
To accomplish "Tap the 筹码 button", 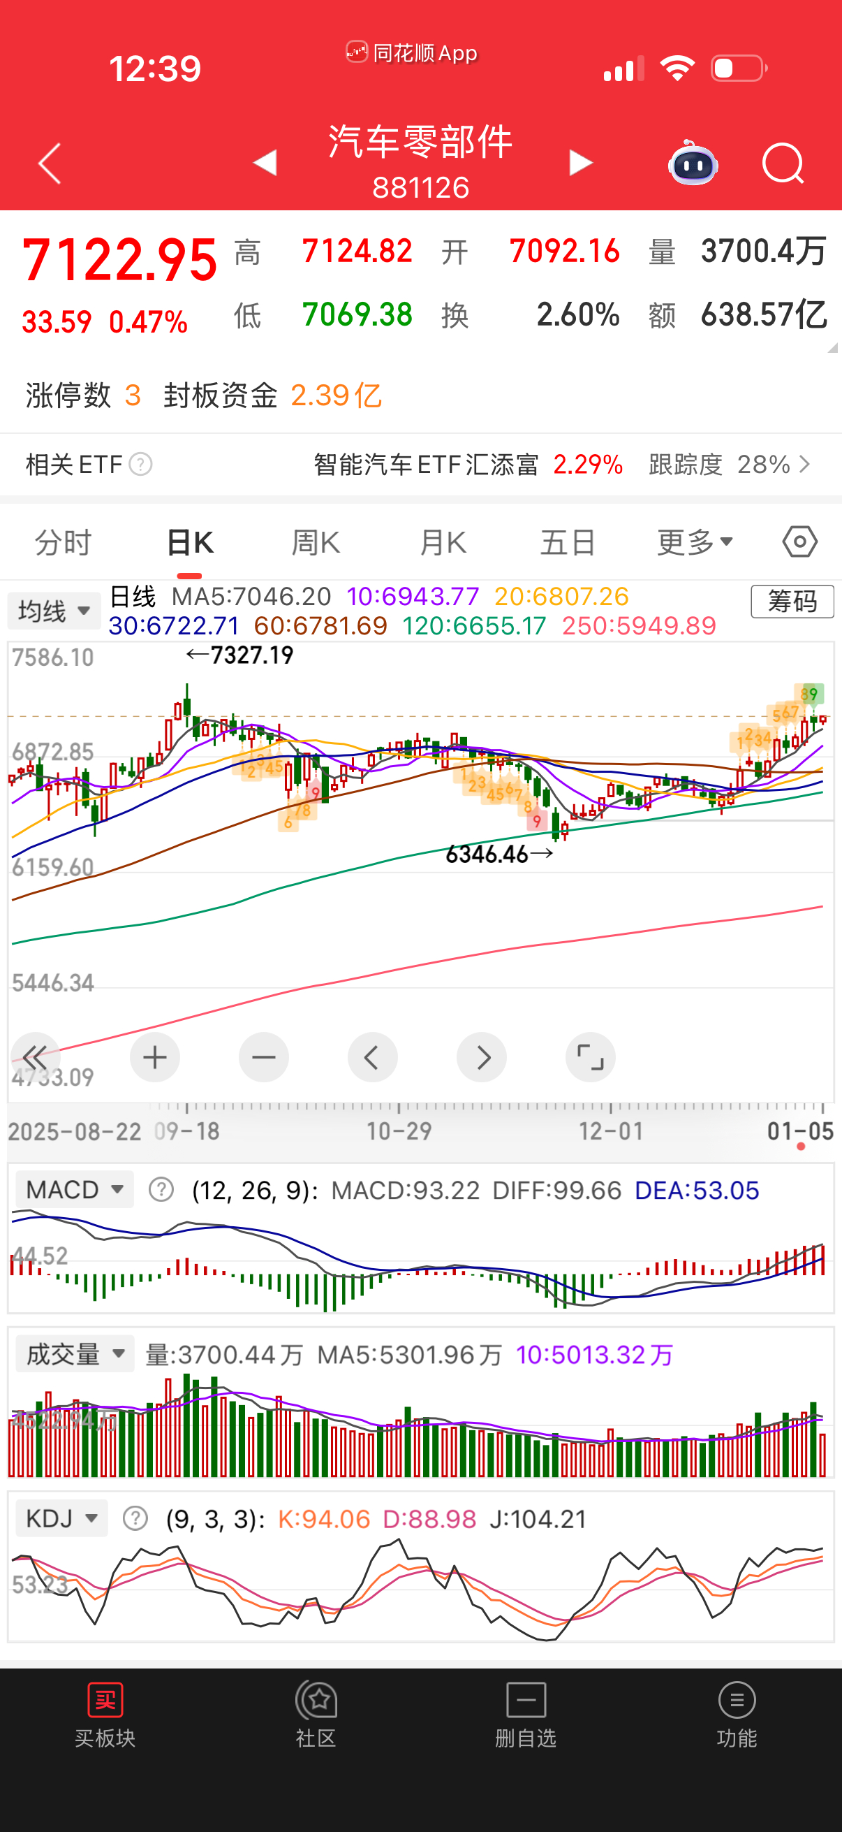I will point(792,602).
